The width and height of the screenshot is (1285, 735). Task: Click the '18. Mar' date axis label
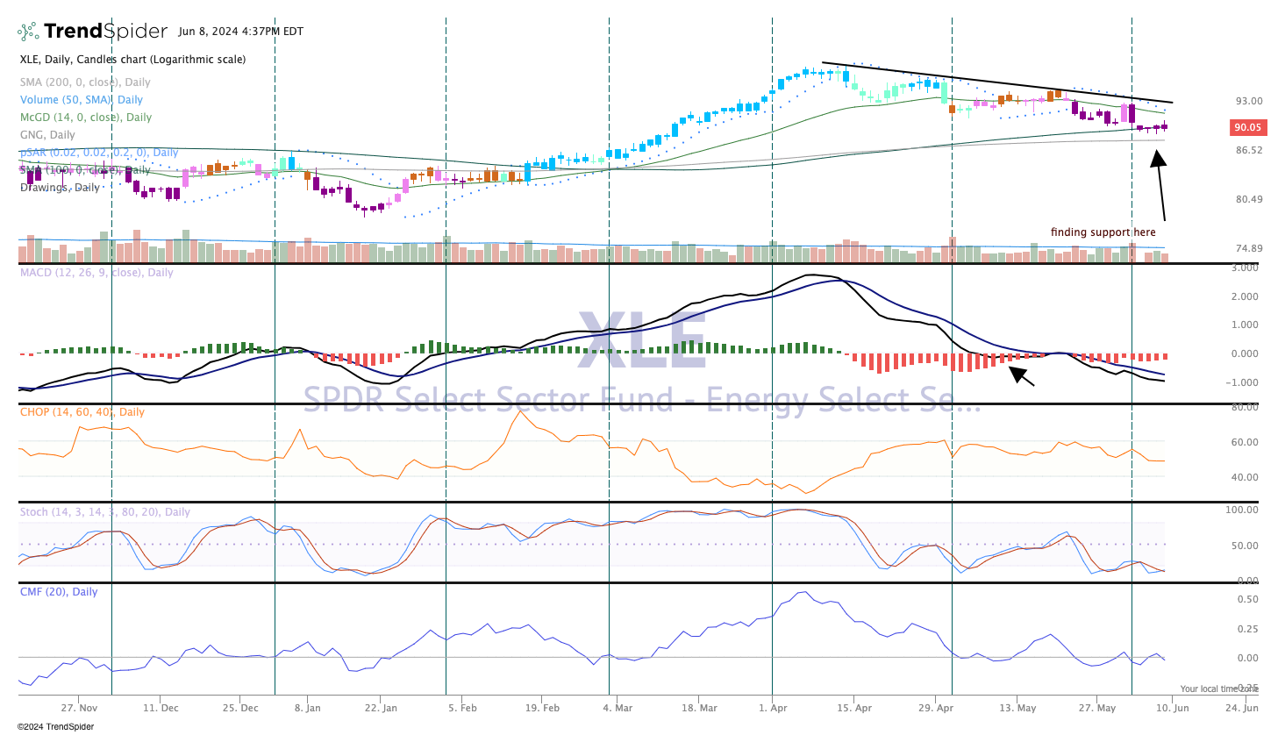point(699,708)
